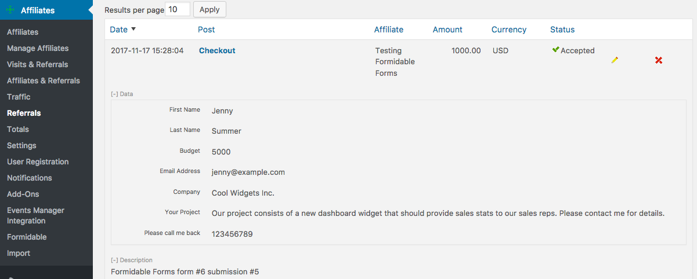
Task: Sort by Affiliate column header
Action: [x=389, y=30]
